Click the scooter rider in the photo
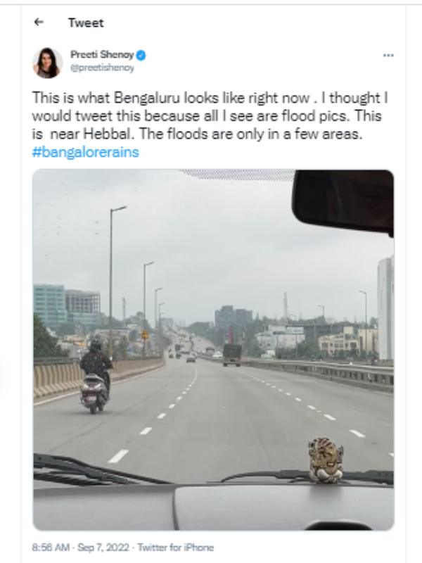This screenshot has width=422, height=563. tap(95, 377)
